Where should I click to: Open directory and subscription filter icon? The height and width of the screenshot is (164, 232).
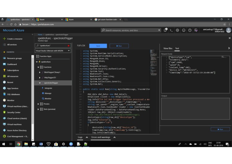click(x=196, y=30)
